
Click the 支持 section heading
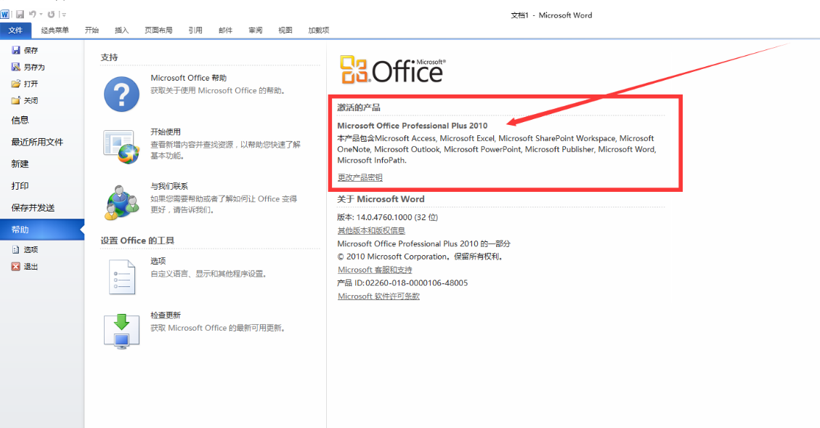(x=109, y=57)
